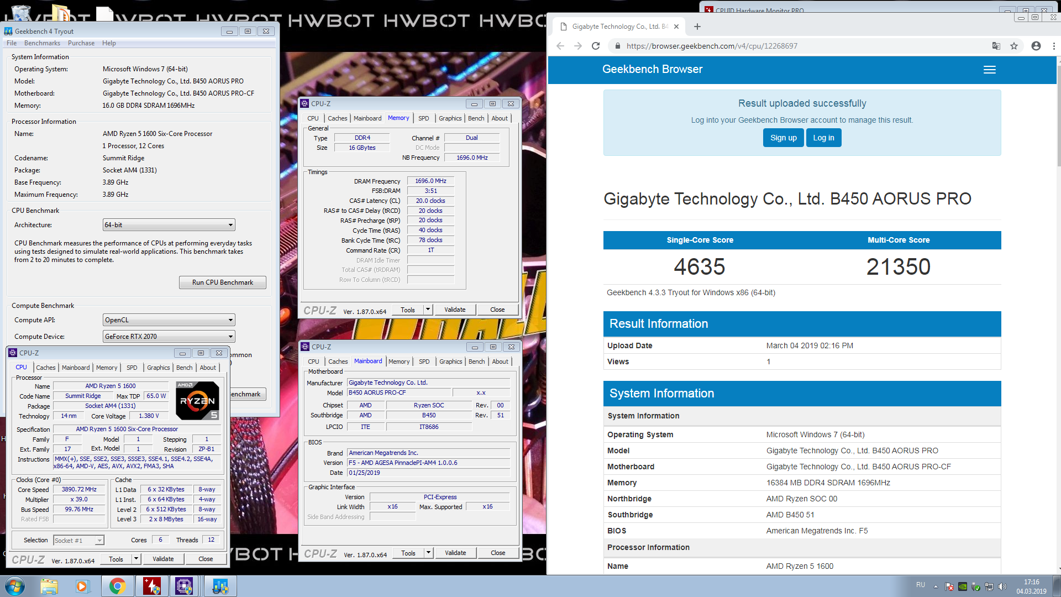Switch to Chrome via the taskbar icon
Viewport: 1061px width, 597px height.
coord(117,586)
